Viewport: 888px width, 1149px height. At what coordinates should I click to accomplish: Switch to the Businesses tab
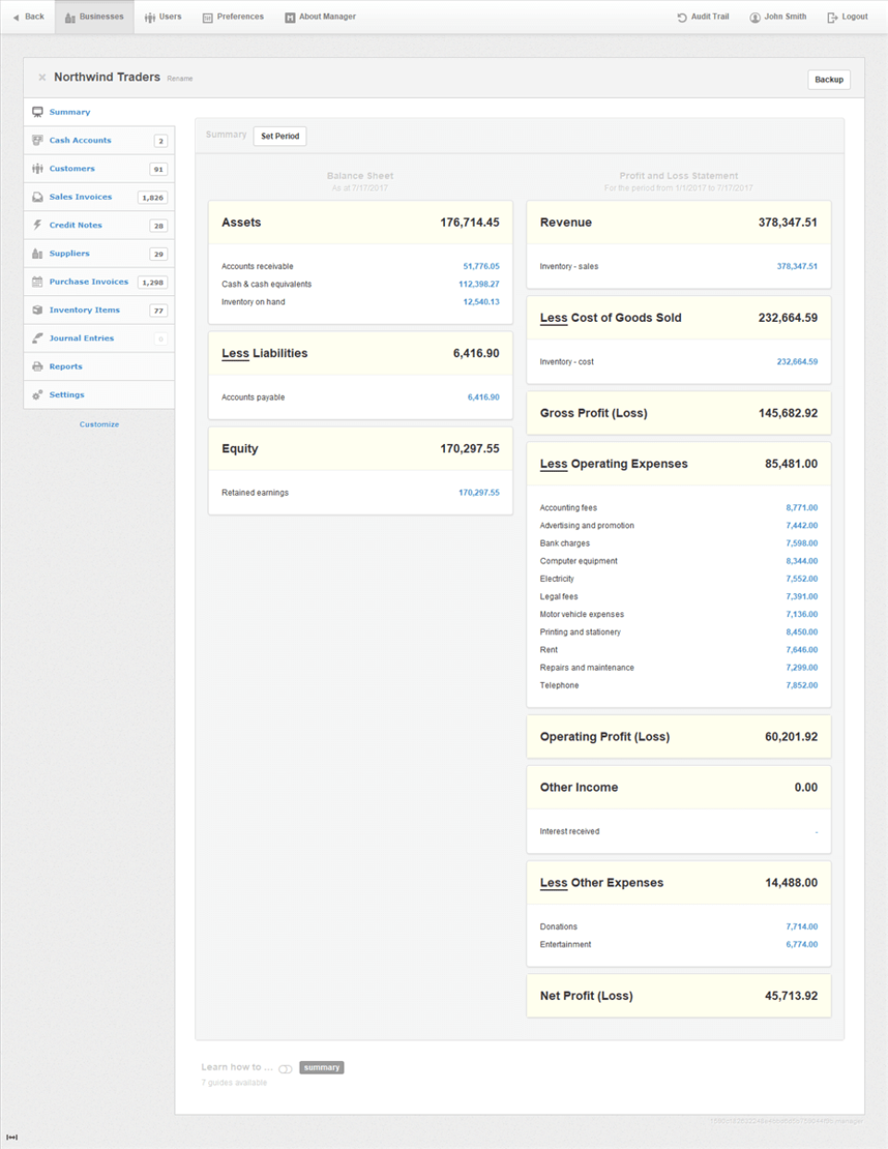(x=94, y=16)
